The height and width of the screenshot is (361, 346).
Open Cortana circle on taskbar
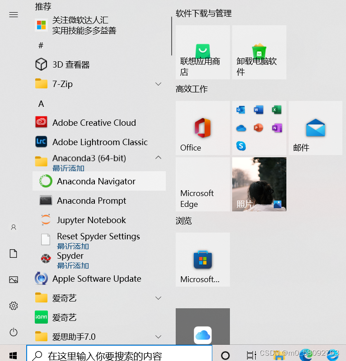[225, 356]
